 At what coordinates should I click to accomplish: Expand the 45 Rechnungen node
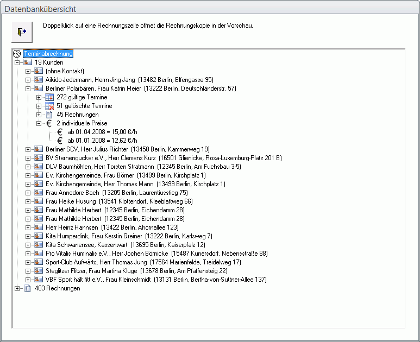pyautogui.click(x=39, y=115)
